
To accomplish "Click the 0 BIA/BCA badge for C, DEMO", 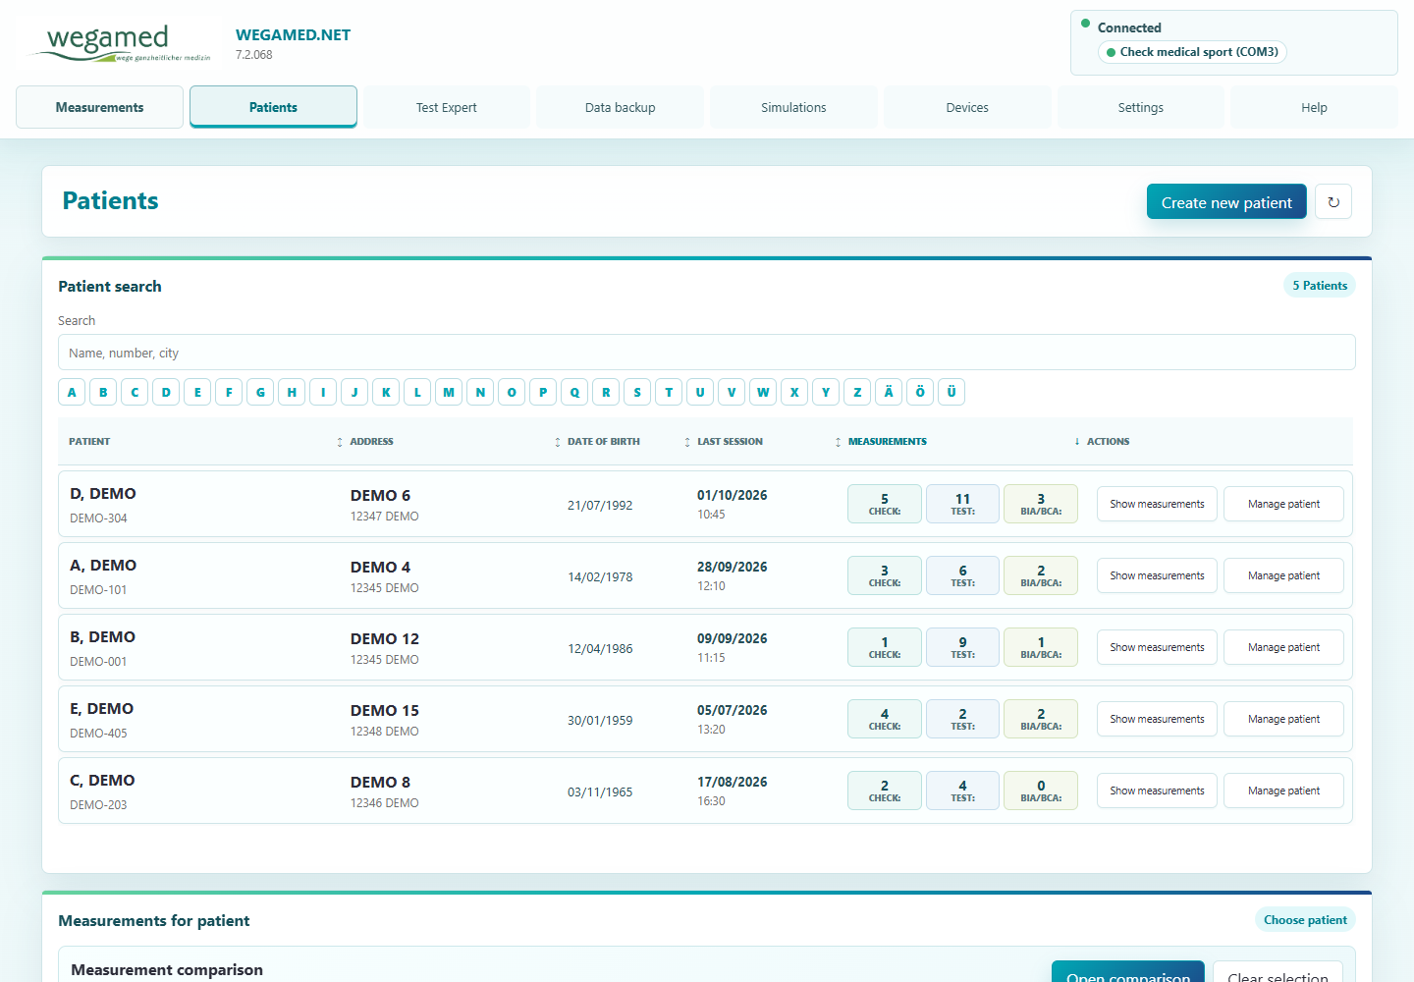I will [x=1041, y=791].
